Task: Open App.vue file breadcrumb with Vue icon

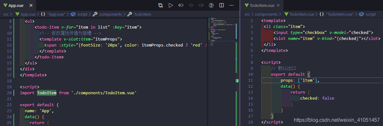Action: (x=25, y=14)
